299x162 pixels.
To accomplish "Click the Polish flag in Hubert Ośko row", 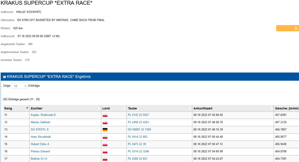I will [105, 144].
